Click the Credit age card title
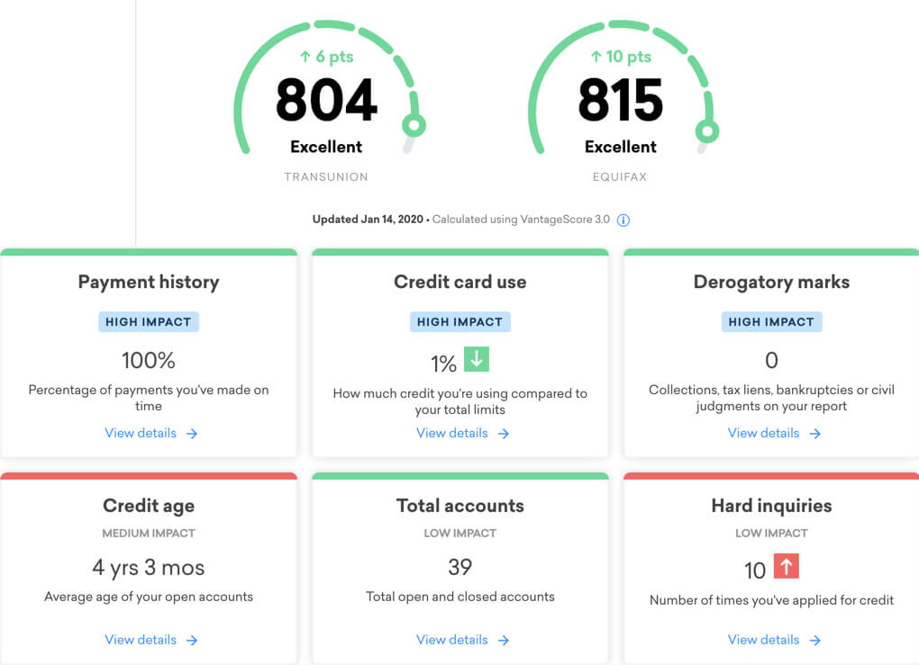 (x=149, y=506)
